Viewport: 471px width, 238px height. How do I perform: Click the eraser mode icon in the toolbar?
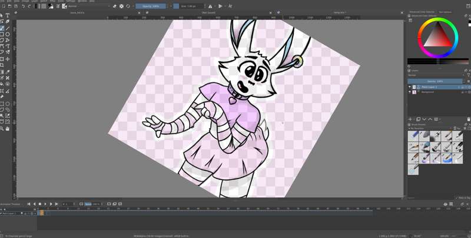click(115, 6)
